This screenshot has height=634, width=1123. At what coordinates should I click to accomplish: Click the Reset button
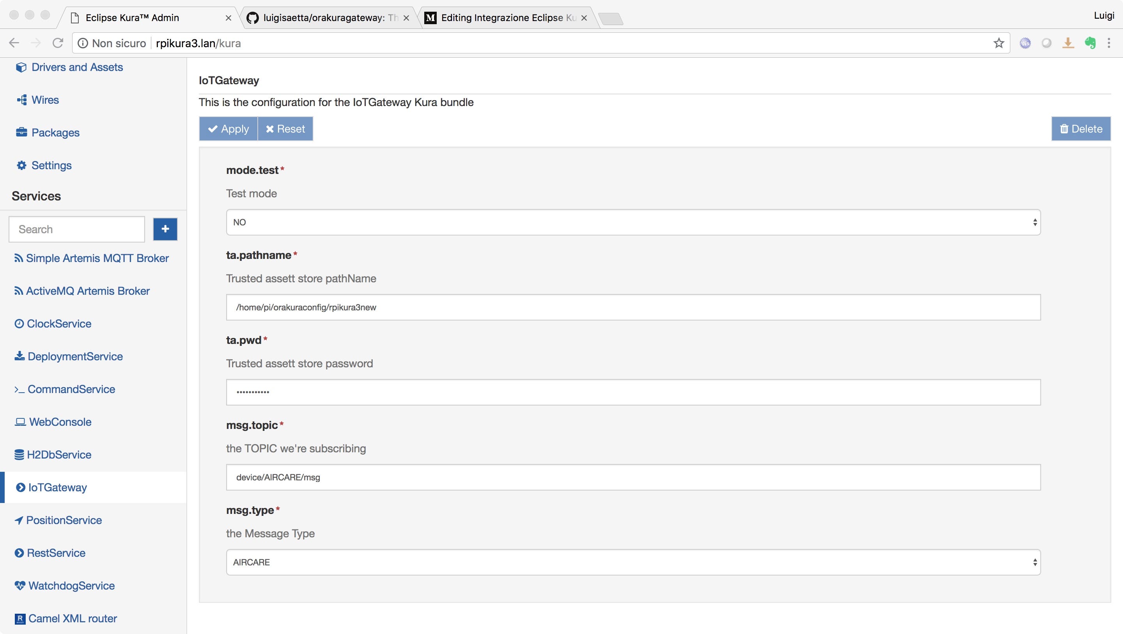pyautogui.click(x=285, y=129)
